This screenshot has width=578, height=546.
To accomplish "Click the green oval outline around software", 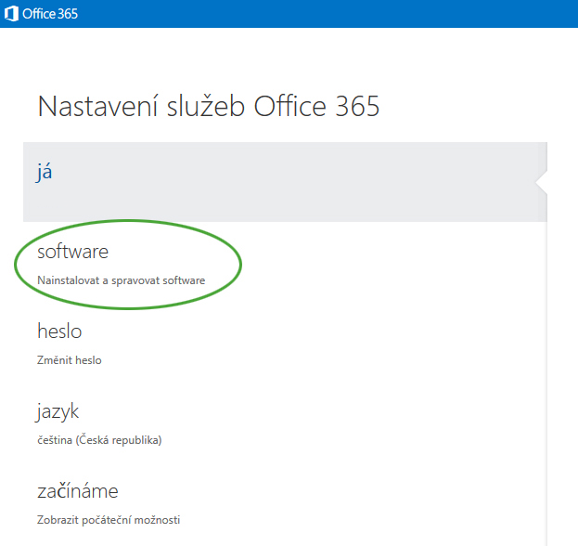I will point(240,261).
